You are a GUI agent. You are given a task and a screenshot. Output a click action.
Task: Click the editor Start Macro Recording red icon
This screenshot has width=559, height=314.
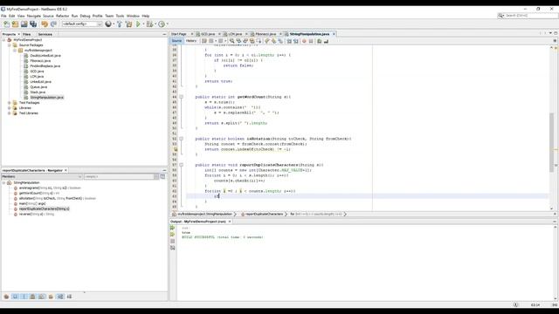point(304,41)
